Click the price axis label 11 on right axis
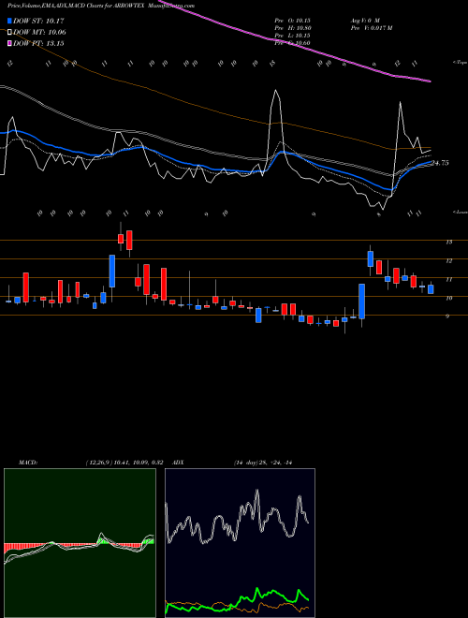Viewport: 468px width, 618px height. coord(448,279)
